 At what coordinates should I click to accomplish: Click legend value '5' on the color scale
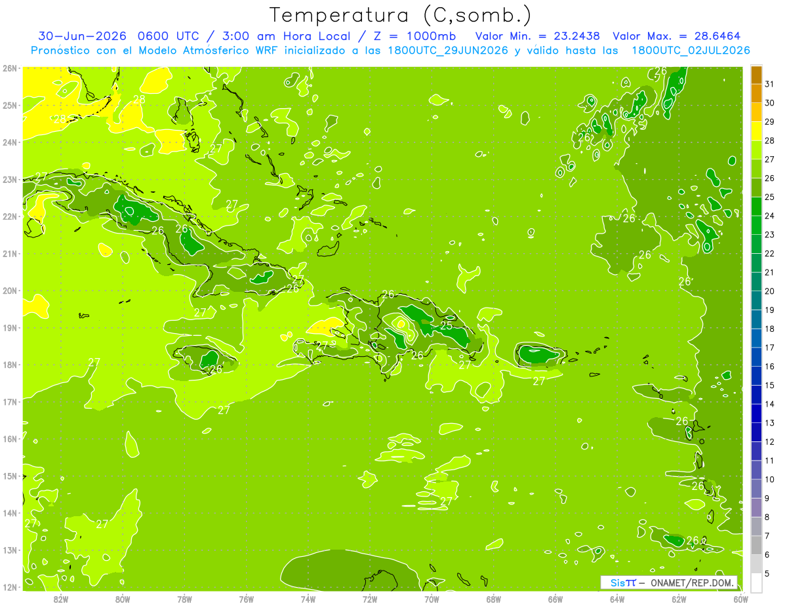click(767, 574)
